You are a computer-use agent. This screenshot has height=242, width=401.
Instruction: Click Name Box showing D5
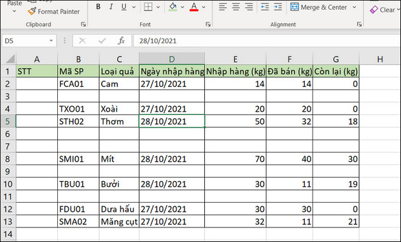(29, 41)
